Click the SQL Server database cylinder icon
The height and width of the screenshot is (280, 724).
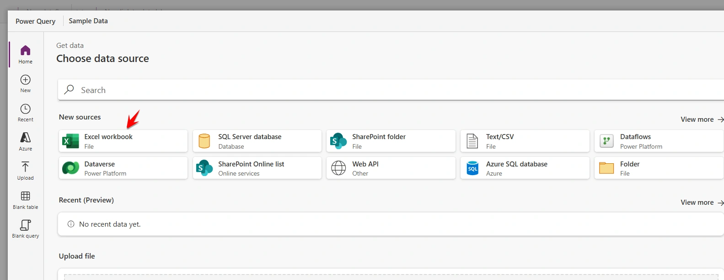[x=204, y=141]
